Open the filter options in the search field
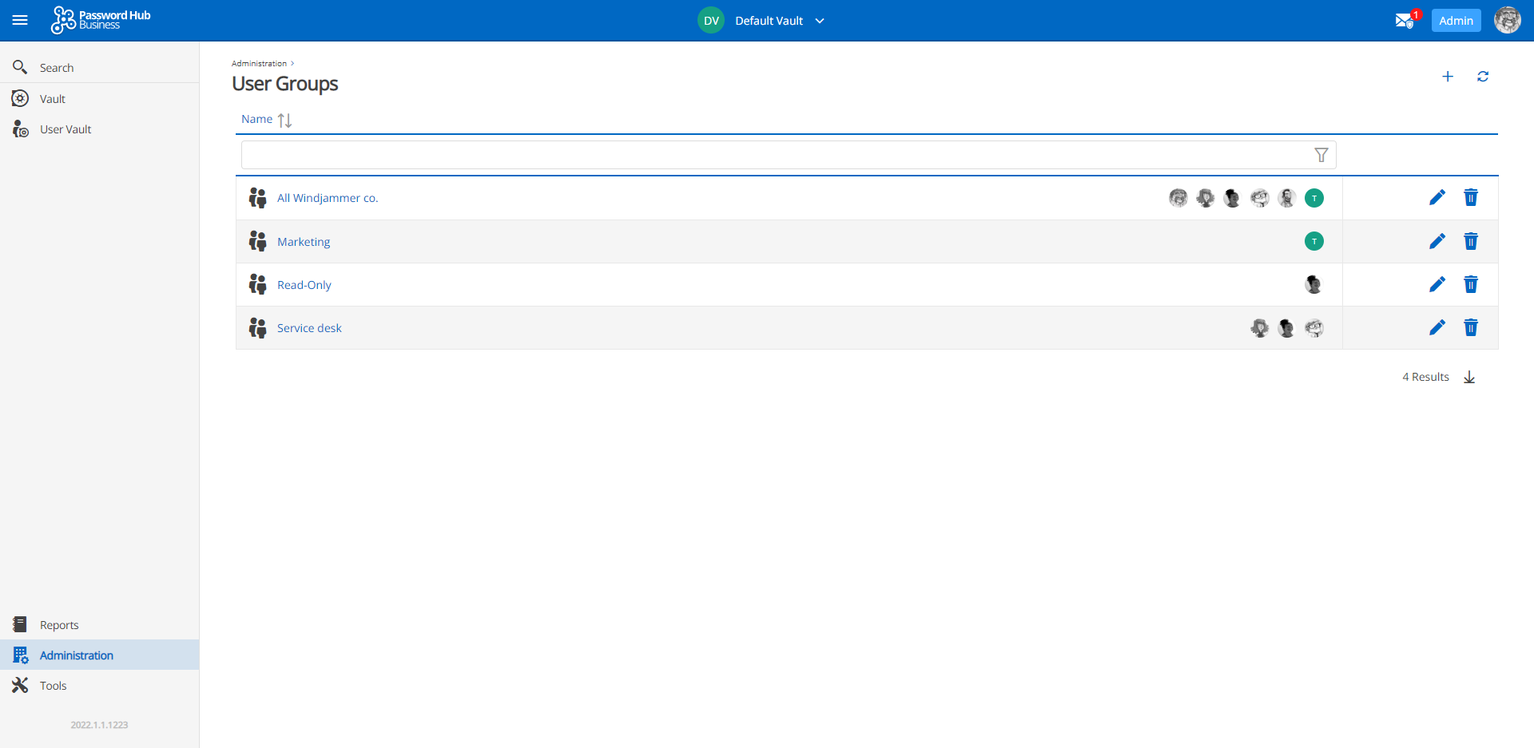1534x748 pixels. (1321, 154)
